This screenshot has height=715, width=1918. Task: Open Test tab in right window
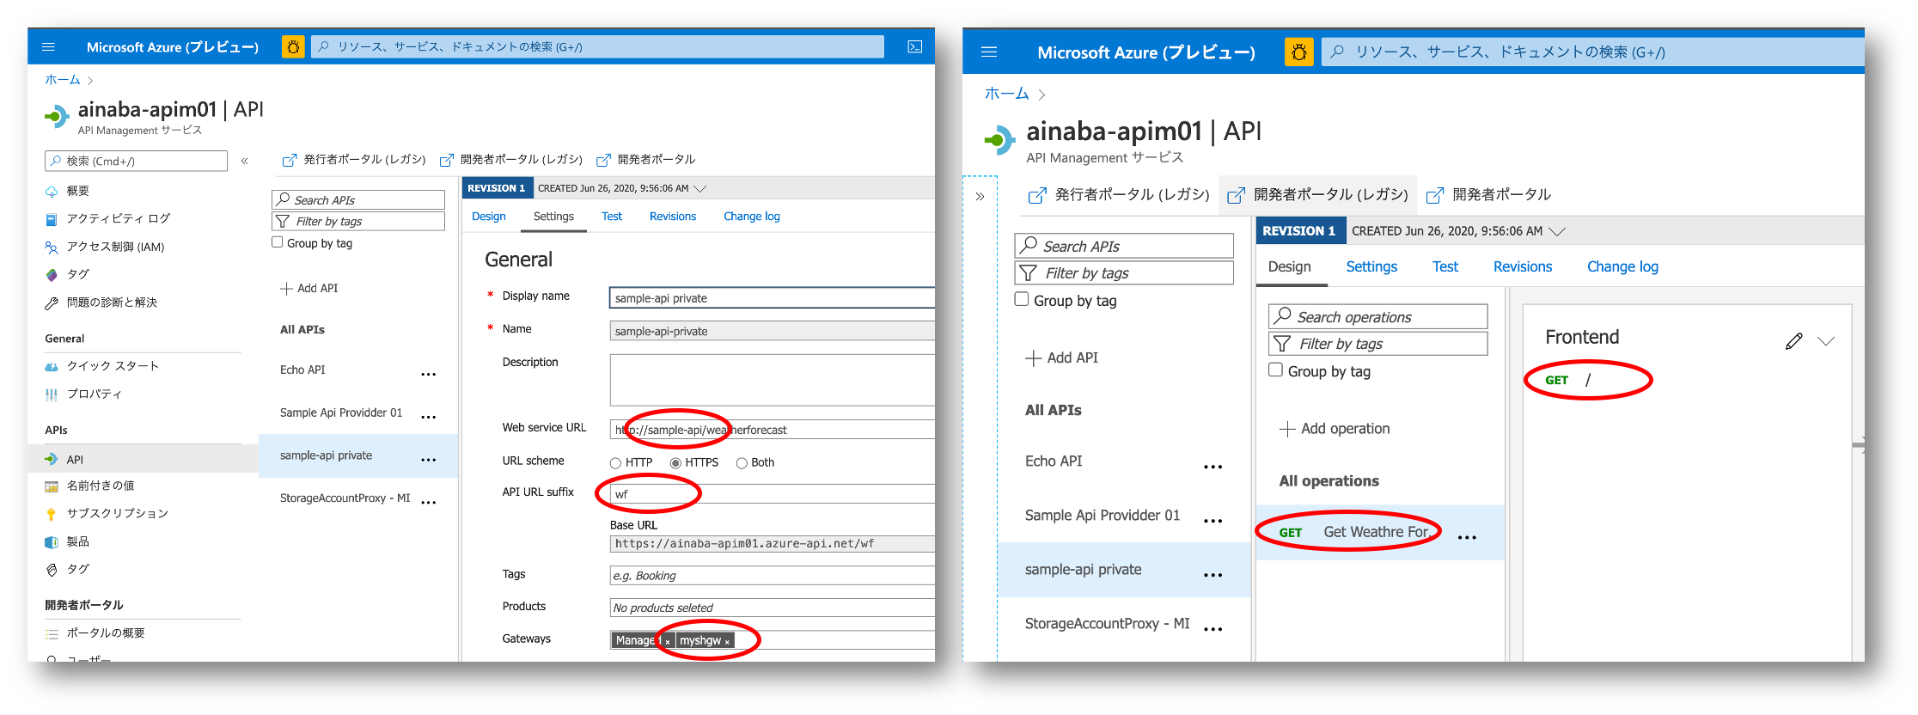pyautogui.click(x=1445, y=267)
